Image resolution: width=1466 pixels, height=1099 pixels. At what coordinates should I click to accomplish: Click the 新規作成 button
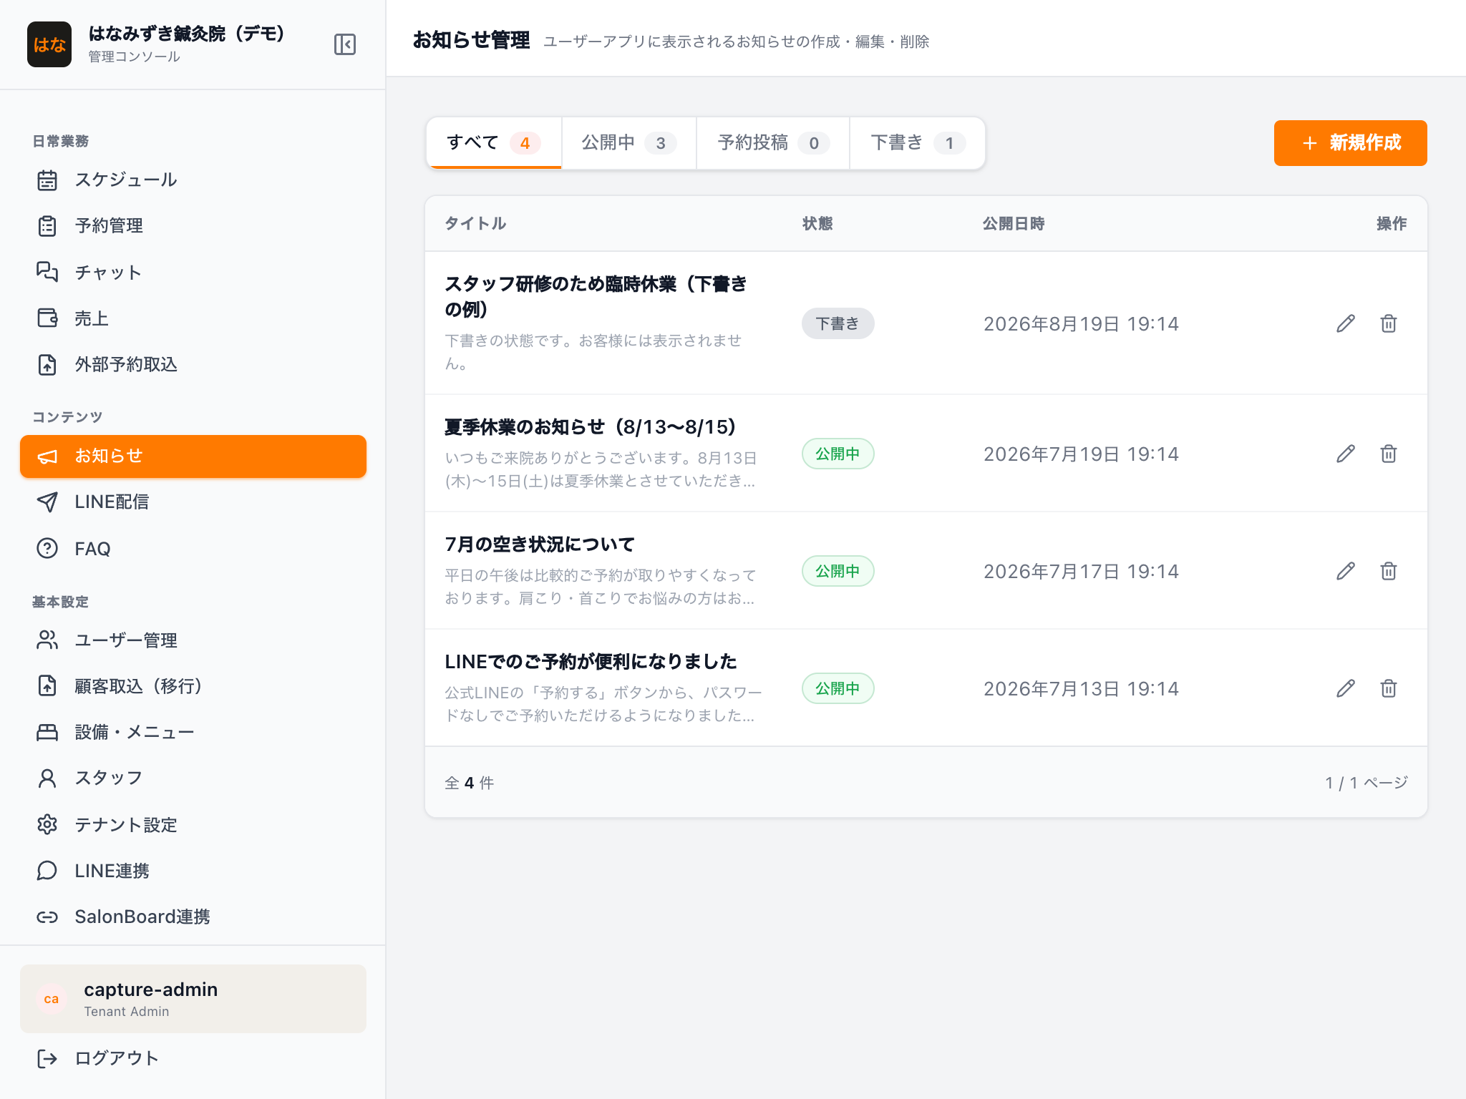point(1350,143)
